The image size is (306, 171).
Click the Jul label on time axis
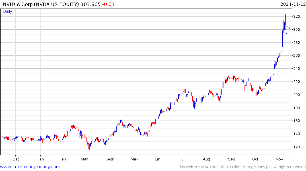[182, 159]
